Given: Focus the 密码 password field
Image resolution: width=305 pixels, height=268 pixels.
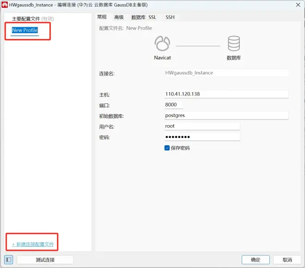Looking at the screenshot, I should click(202, 137).
